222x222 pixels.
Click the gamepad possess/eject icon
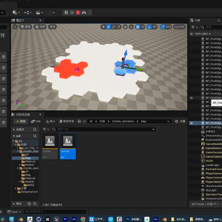(x=84, y=12)
